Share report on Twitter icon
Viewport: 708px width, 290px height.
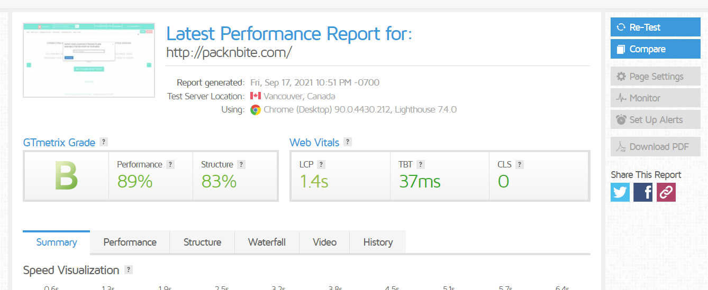[x=620, y=192]
